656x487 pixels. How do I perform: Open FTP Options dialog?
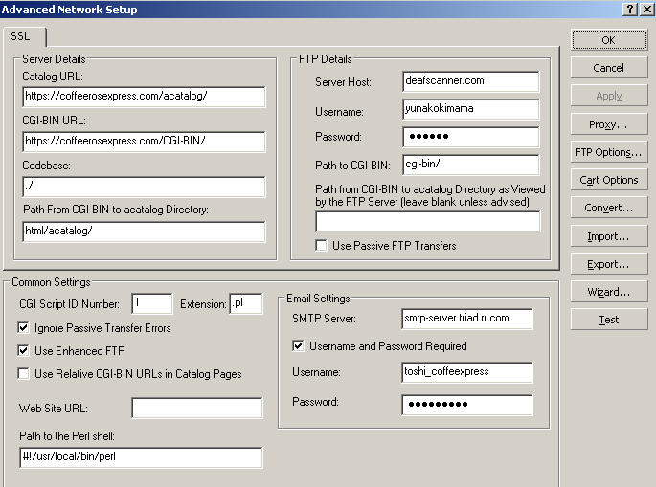click(608, 152)
